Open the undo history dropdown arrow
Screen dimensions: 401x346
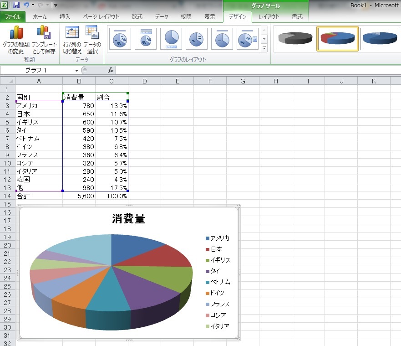coord(33,5)
